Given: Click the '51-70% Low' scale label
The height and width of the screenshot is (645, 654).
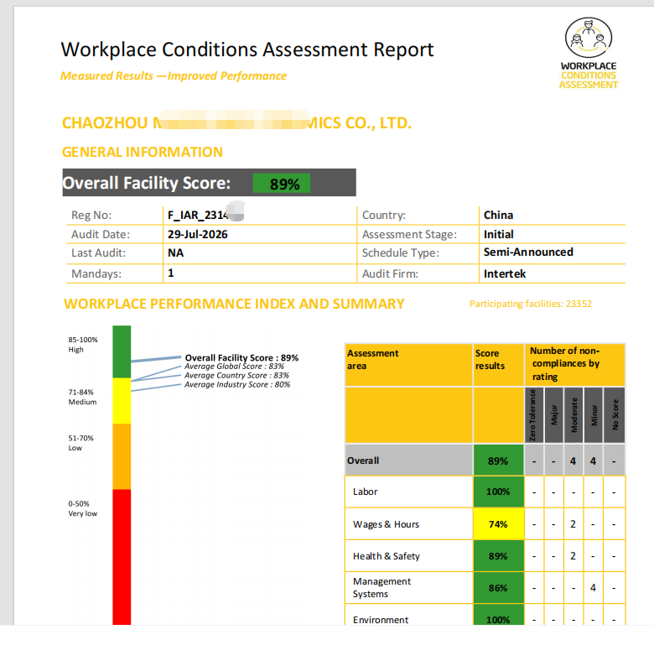Looking at the screenshot, I should 81,443.
